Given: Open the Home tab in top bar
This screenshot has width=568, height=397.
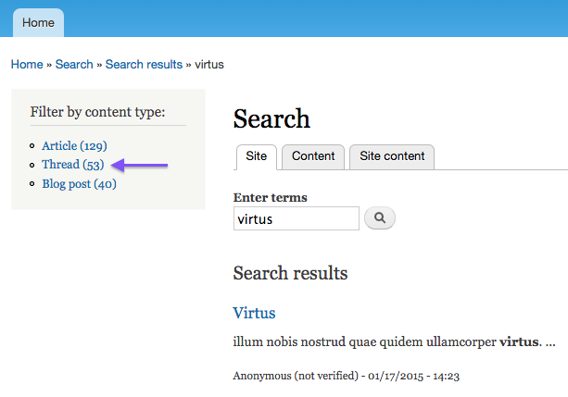Looking at the screenshot, I should click(38, 22).
